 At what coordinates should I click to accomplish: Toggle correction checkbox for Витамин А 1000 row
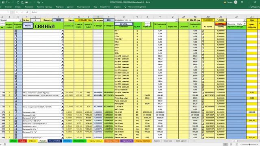[15, 112]
